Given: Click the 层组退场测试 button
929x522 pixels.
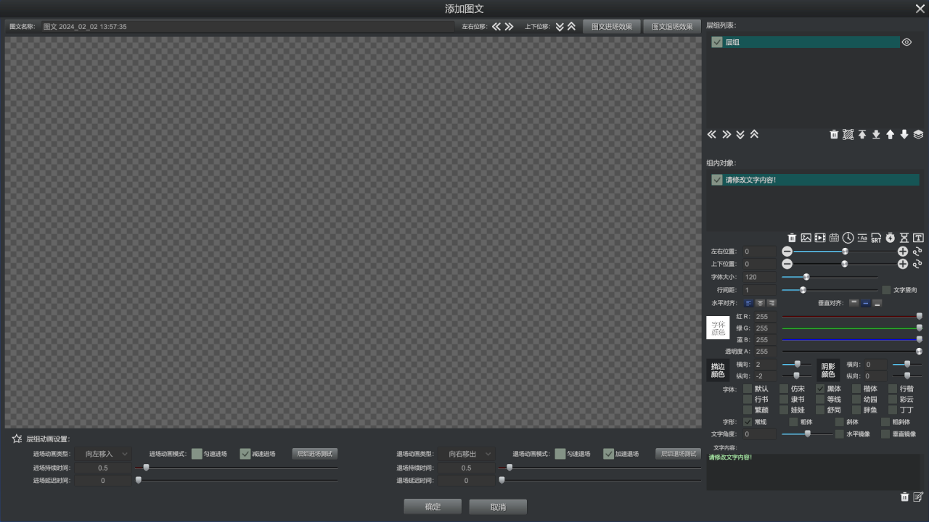Looking at the screenshot, I should coord(678,454).
